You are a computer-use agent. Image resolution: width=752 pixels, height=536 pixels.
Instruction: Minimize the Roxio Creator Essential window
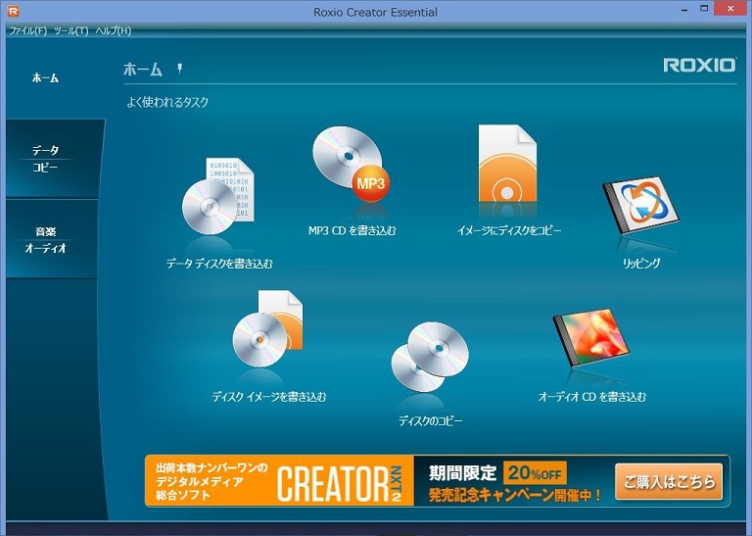682,9
